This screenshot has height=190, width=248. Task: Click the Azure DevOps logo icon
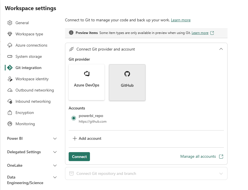point(87,74)
